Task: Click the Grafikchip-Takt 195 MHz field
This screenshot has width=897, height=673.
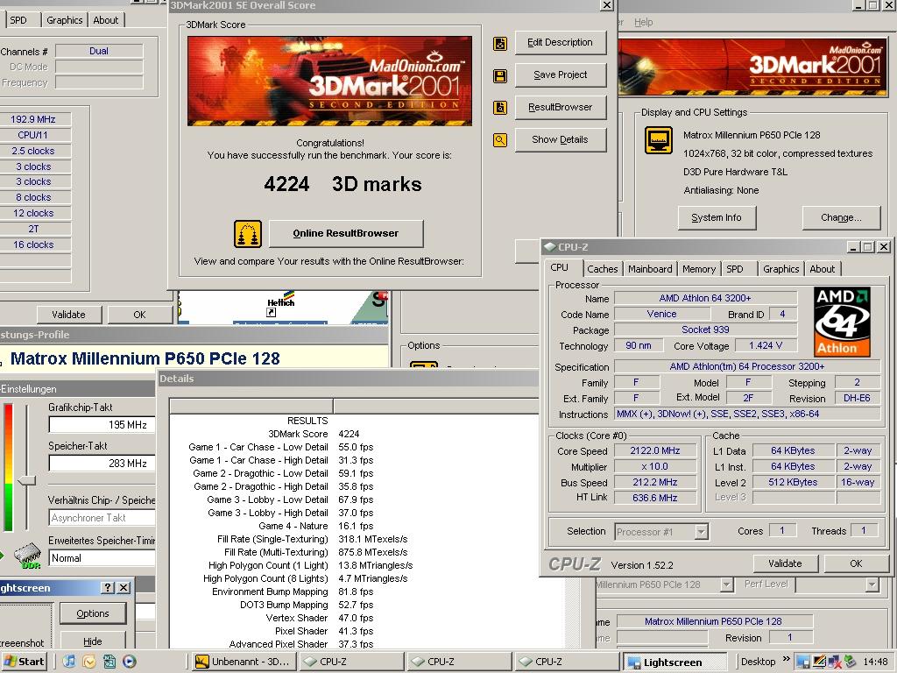Action: pyautogui.click(x=102, y=425)
